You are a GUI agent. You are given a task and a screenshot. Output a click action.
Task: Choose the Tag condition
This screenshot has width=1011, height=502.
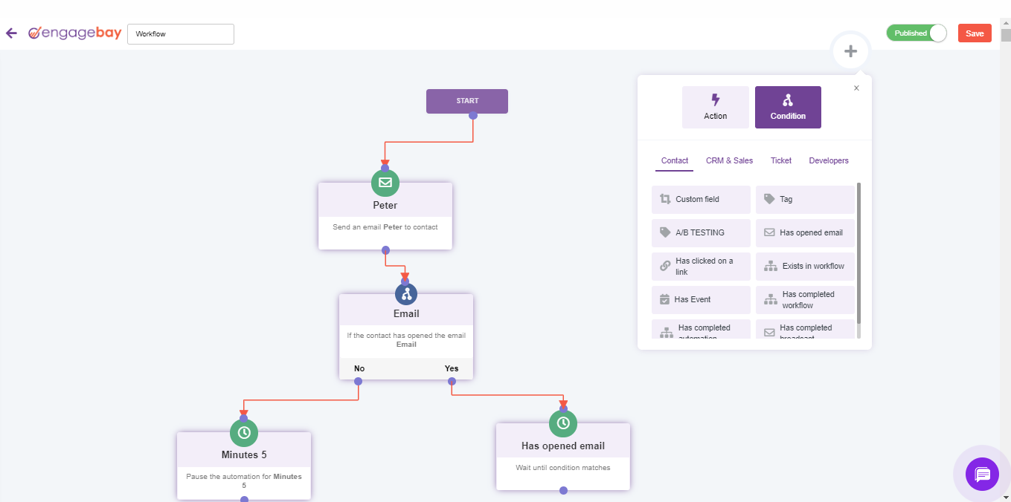tap(805, 199)
